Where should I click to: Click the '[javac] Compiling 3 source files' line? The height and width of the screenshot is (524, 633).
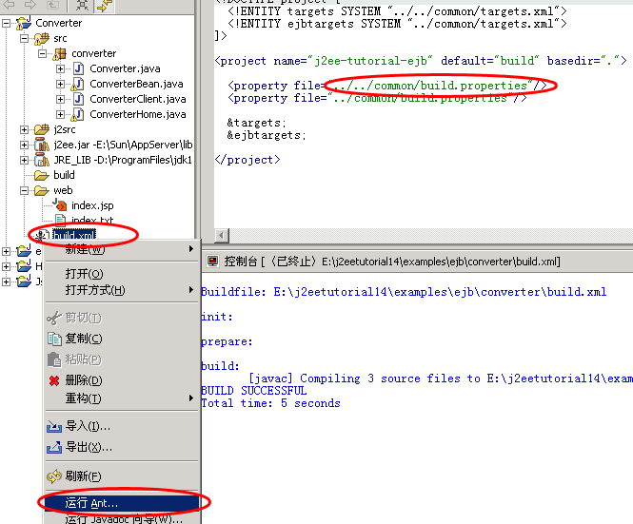pyautogui.click(x=440, y=378)
